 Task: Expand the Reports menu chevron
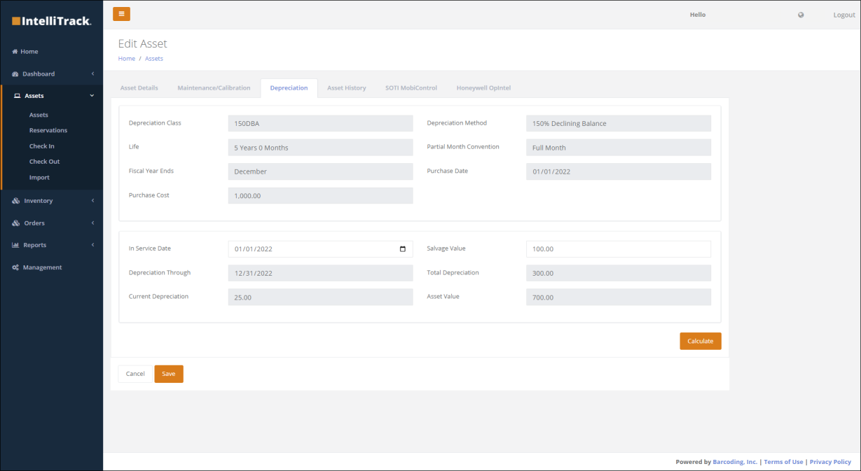pyautogui.click(x=92, y=245)
